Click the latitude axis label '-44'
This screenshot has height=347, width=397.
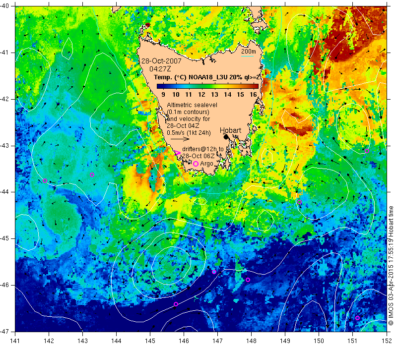coord(4,192)
